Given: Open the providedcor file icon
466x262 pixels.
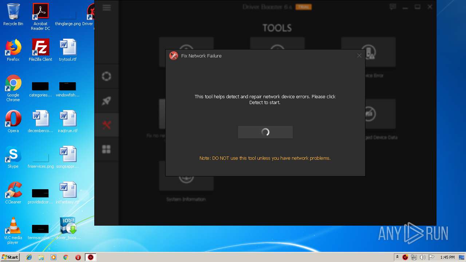Looking at the screenshot, I should click(40, 196).
